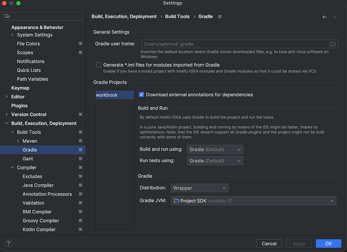Open the Distribution dropdown showing Wrapper
347x252 pixels.
[200, 188]
